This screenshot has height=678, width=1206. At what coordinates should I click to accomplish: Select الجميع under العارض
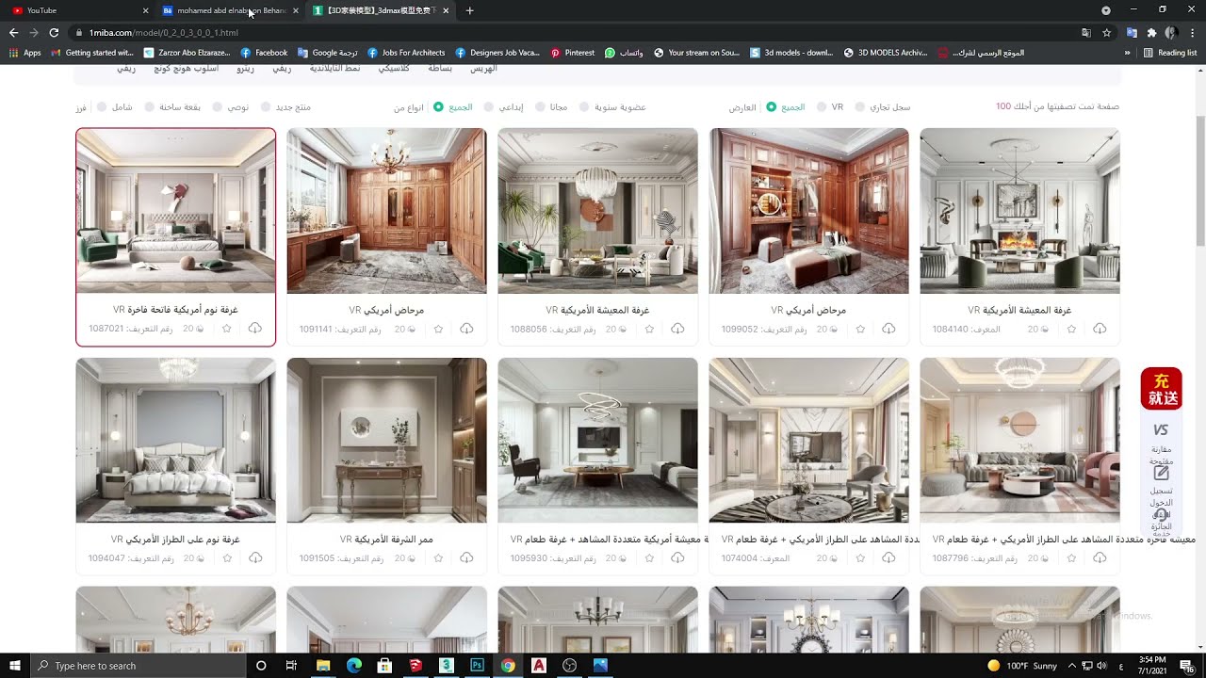pos(786,107)
